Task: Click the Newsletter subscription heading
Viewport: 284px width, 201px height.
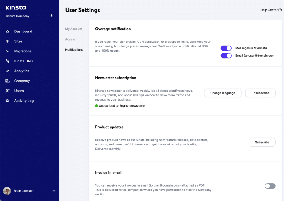Action: (116, 78)
